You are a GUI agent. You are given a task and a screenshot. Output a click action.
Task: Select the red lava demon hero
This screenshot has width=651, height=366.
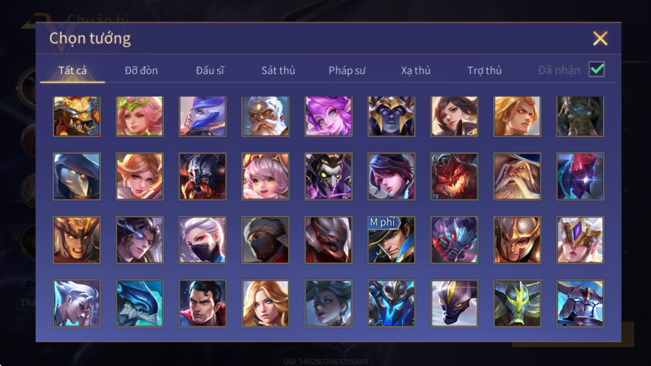(x=454, y=176)
